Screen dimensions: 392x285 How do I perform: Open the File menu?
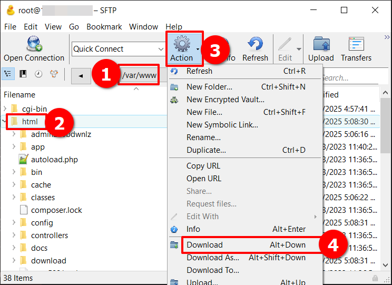point(10,26)
